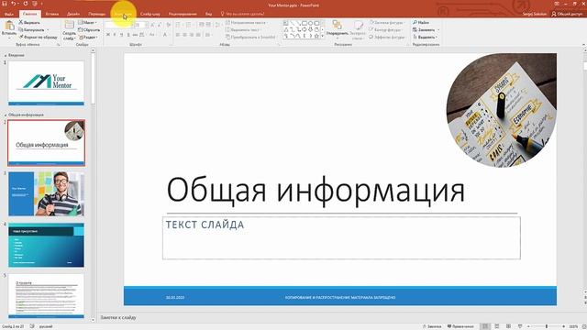Screen dimensions: 587x330
Task: Select slide 1 Your Mentor thumbnail
Action: [46, 83]
